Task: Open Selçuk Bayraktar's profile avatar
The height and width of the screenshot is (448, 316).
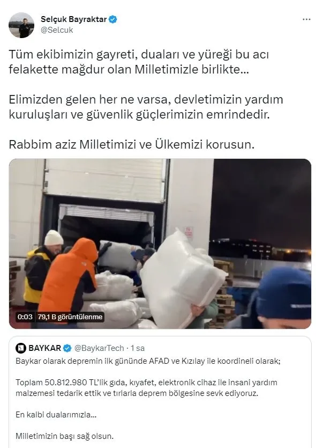Action: coord(21,25)
